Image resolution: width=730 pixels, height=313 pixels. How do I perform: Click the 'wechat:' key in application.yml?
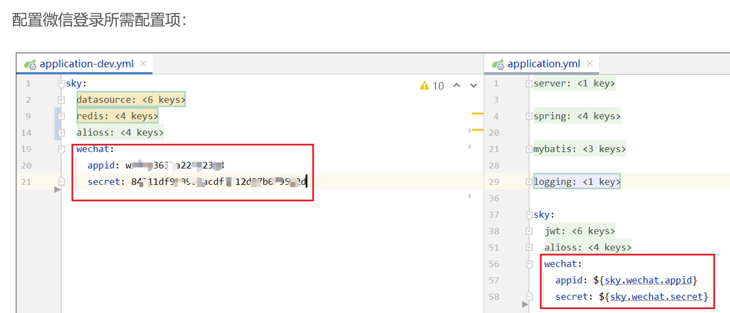pyautogui.click(x=563, y=264)
